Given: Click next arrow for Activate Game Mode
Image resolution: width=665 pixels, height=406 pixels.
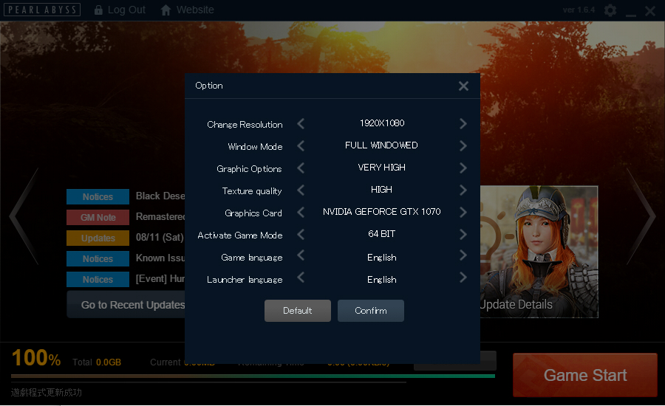Looking at the screenshot, I should [x=463, y=234].
